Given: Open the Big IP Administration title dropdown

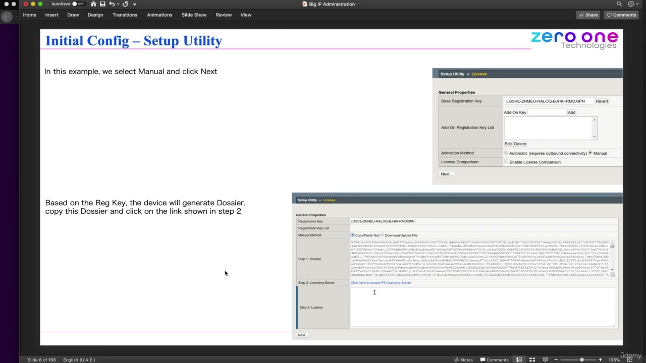Looking at the screenshot, I should 357,4.
